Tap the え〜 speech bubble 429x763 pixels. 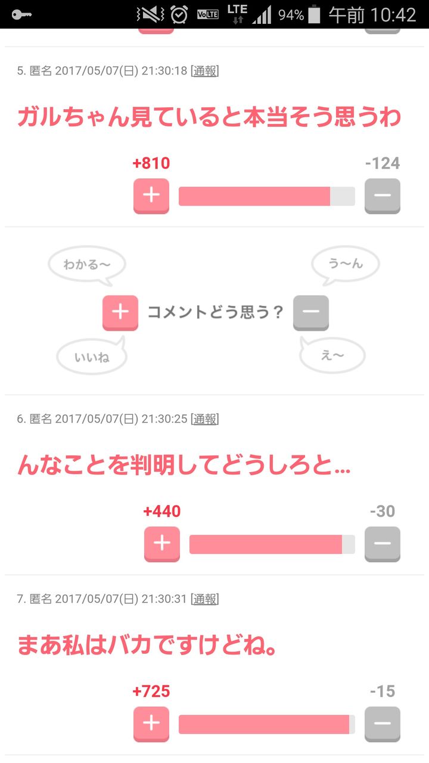[x=332, y=356]
